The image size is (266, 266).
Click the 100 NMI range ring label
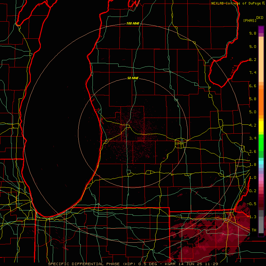coord(133,23)
